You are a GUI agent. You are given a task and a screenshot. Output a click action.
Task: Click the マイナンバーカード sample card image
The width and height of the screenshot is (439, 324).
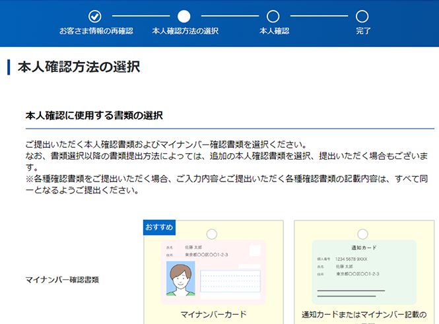[x=213, y=272]
